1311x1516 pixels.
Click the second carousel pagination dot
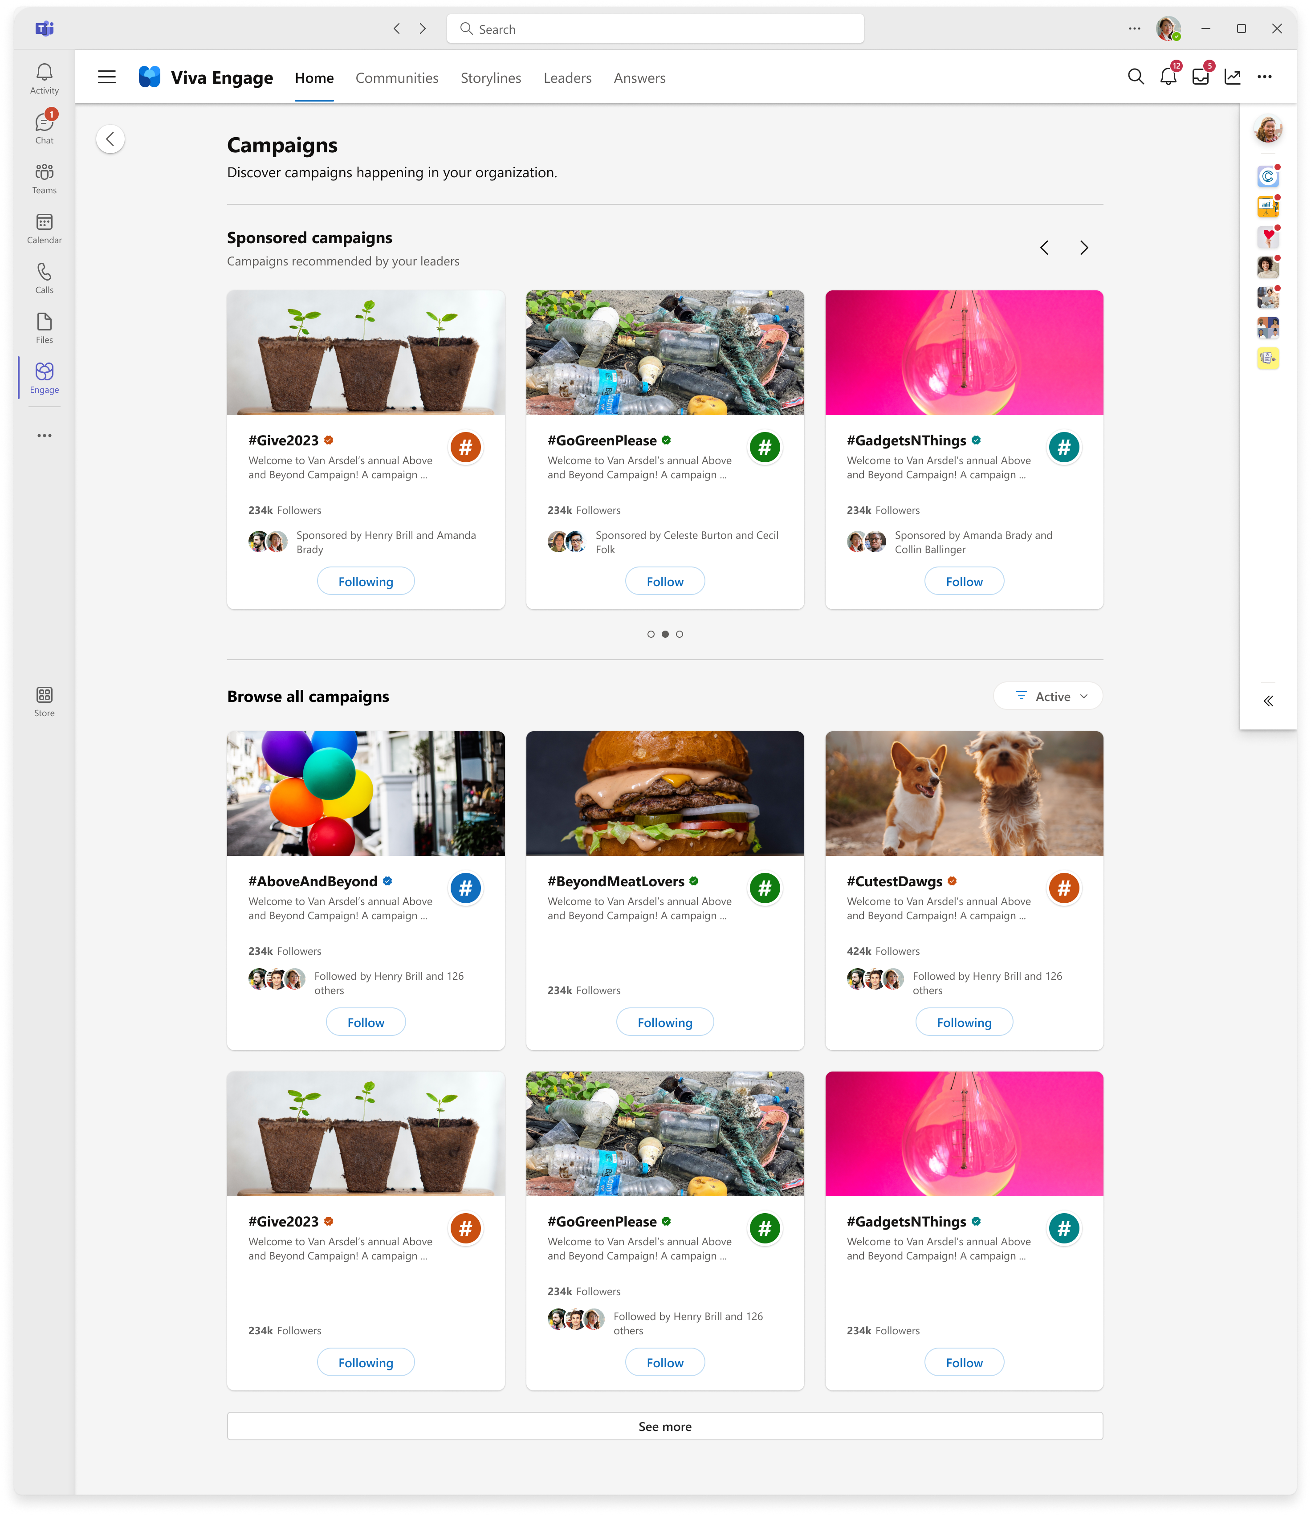click(665, 634)
